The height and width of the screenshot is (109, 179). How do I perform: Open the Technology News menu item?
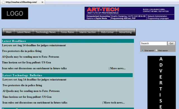pos(46,32)
